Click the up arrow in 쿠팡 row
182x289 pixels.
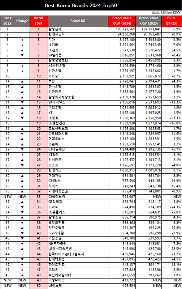22,82
